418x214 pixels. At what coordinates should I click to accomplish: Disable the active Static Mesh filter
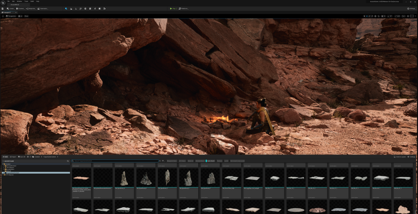tap(210, 161)
